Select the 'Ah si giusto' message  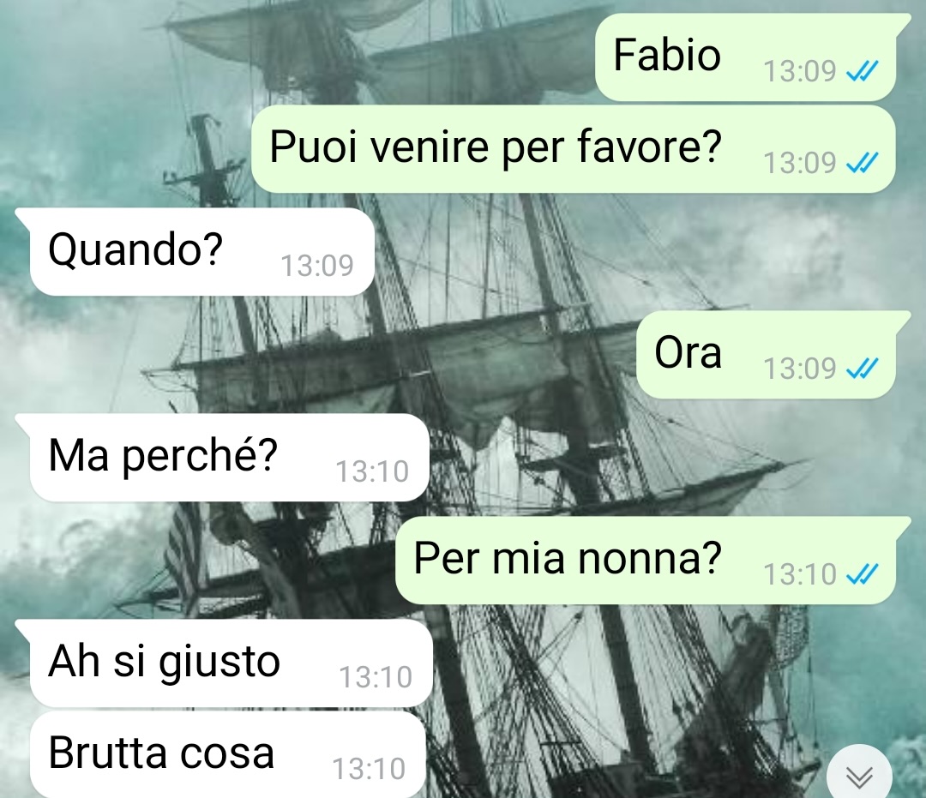224,663
